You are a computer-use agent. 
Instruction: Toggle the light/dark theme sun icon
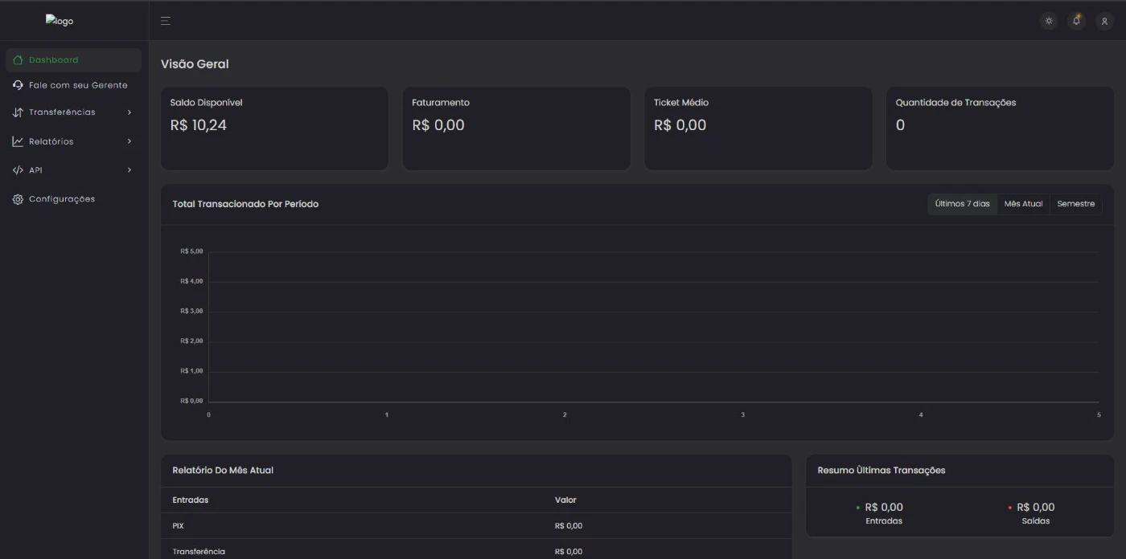1049,21
